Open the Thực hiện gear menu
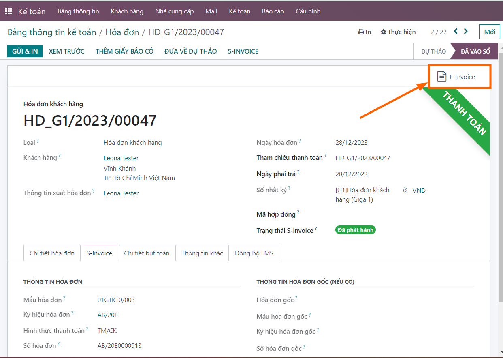Screen dimensions: 503x358 point(398,32)
